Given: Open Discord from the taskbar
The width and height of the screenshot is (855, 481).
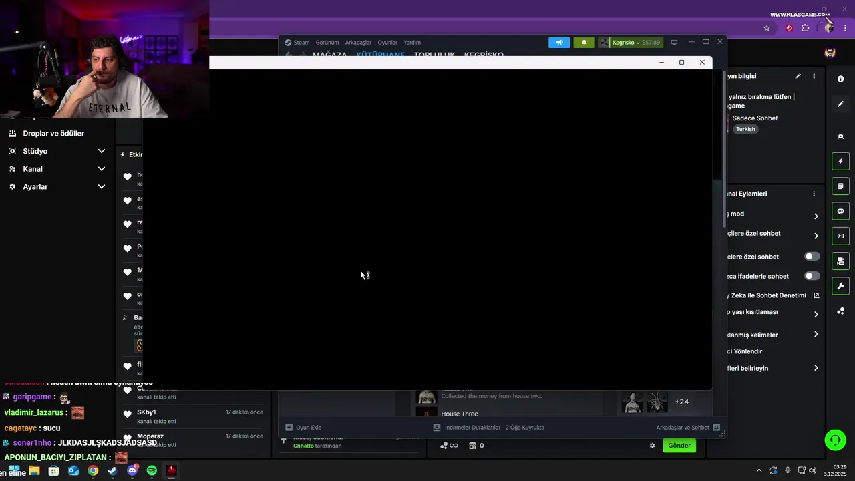Looking at the screenshot, I should (x=132, y=470).
